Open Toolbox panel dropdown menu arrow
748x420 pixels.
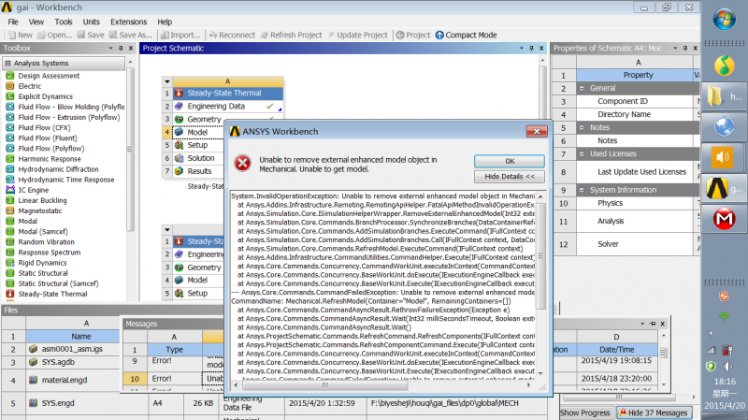(x=110, y=49)
